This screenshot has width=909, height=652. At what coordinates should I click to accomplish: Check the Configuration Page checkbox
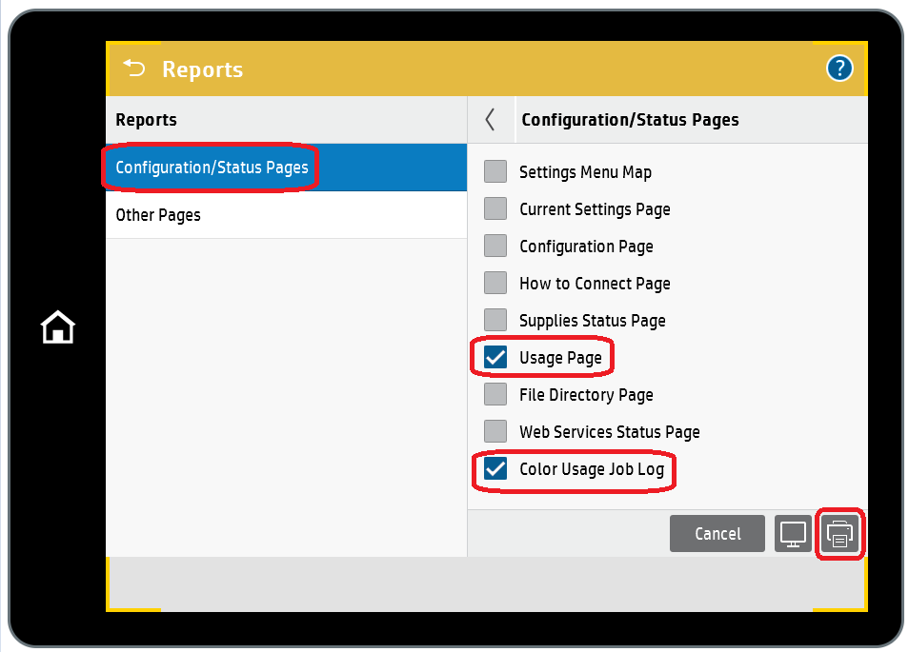[x=495, y=247]
